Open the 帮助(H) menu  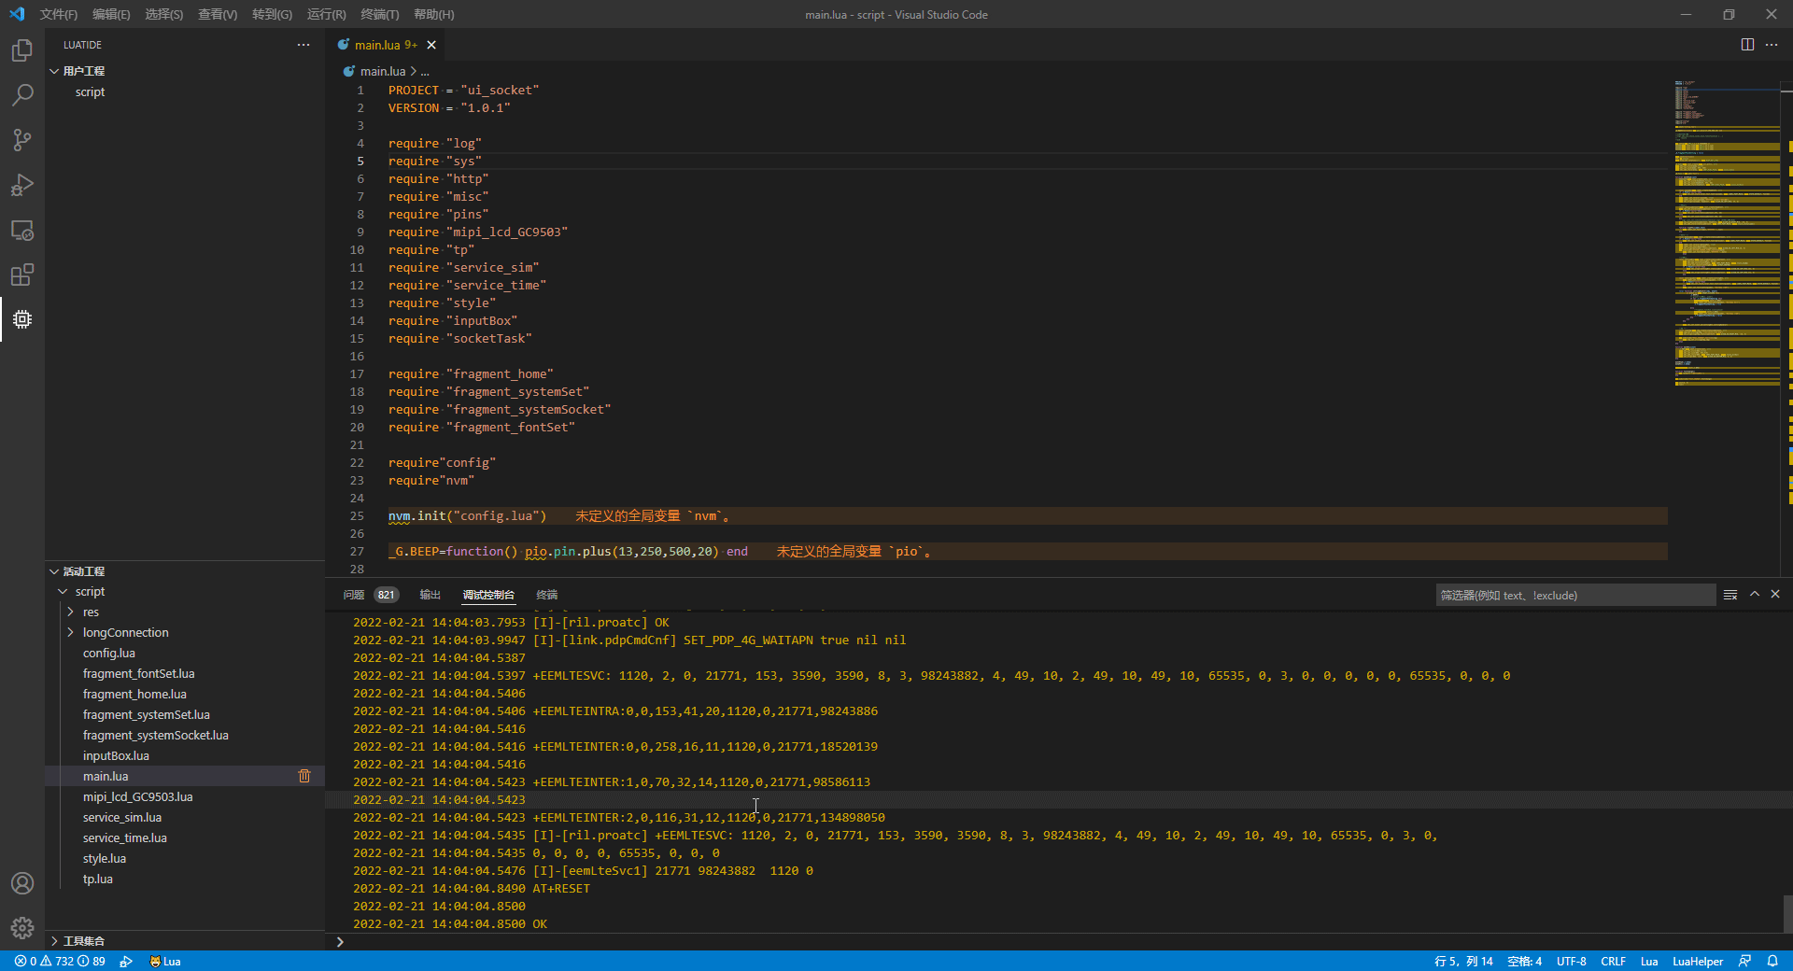pos(433,14)
